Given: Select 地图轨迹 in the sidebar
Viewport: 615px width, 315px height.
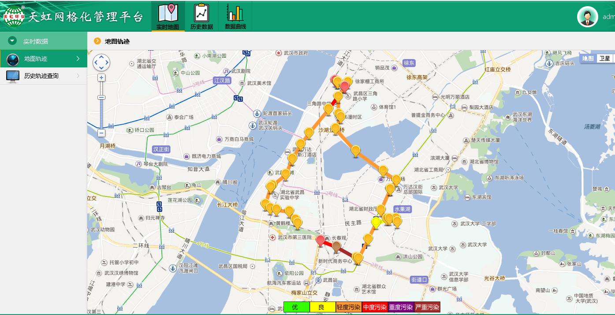Looking at the screenshot, I should (35, 59).
